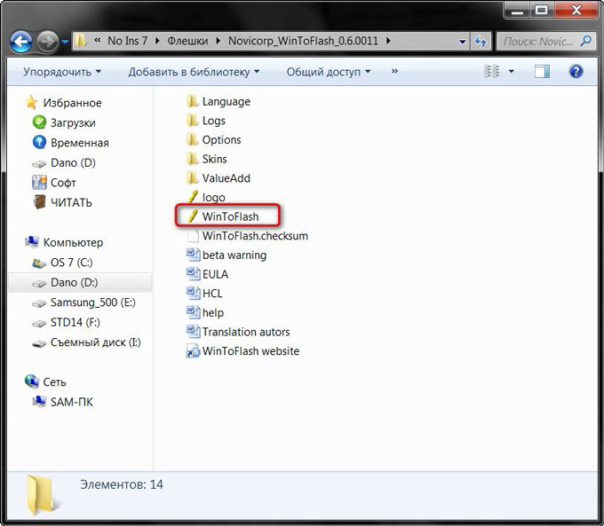The image size is (604, 526).
Task: Open 'Добавить в библиотеку' menu
Action: pyautogui.click(x=194, y=72)
